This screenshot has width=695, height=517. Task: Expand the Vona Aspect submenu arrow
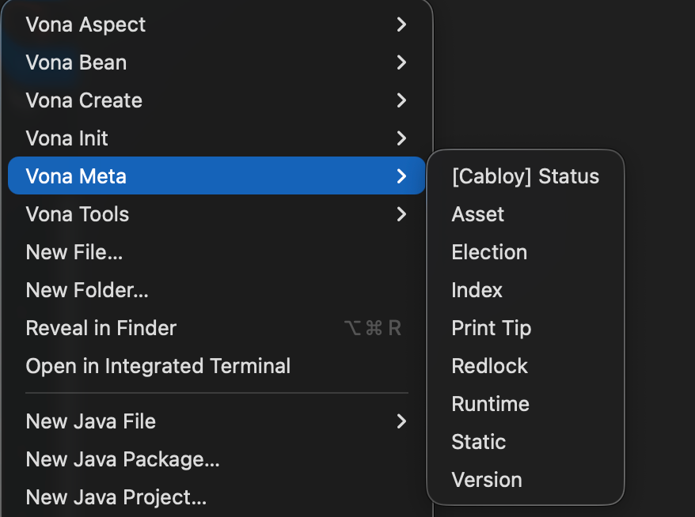click(x=401, y=25)
